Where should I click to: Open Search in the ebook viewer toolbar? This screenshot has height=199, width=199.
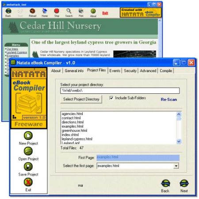pos(69,11)
